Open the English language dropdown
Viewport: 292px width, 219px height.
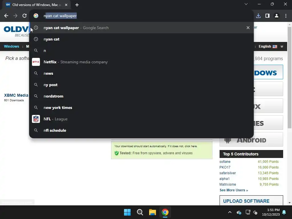(271, 46)
